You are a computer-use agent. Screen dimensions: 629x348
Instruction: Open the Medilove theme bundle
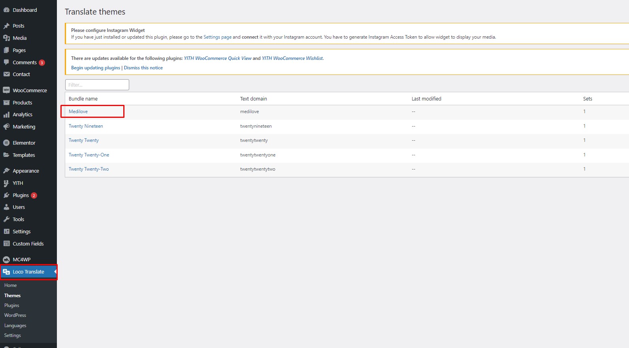point(78,112)
